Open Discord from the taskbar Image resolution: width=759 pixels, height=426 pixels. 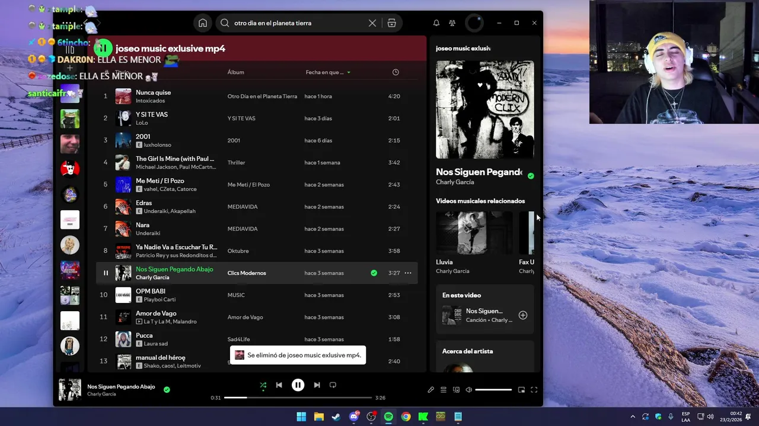(354, 417)
